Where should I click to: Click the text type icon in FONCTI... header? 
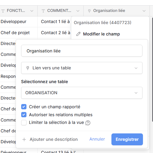3,11
